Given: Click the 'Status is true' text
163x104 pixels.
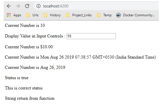Looking at the screenshot, I should pos(17,78).
